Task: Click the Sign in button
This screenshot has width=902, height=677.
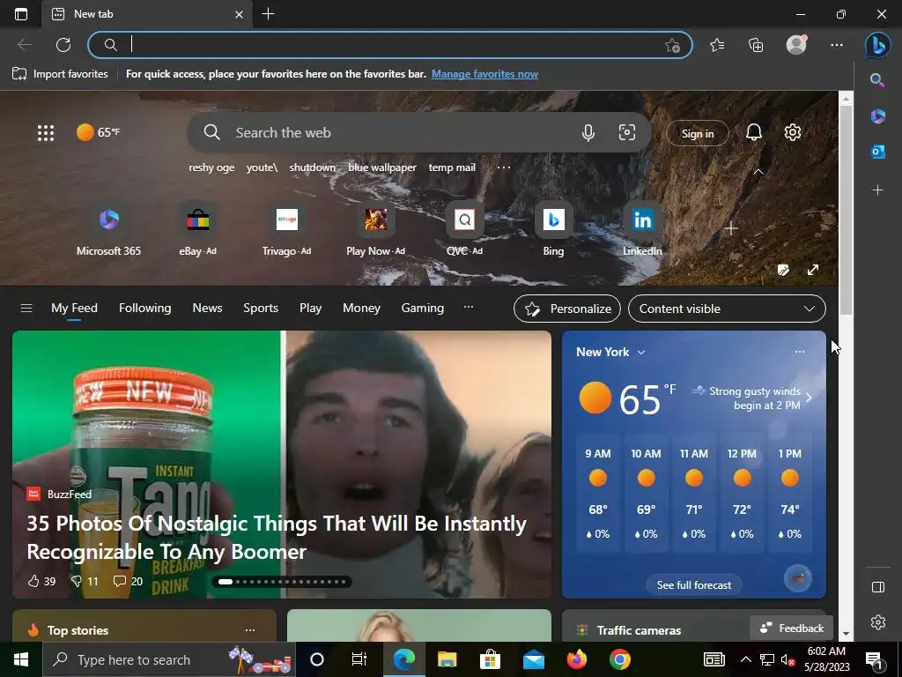Action: coord(698,134)
